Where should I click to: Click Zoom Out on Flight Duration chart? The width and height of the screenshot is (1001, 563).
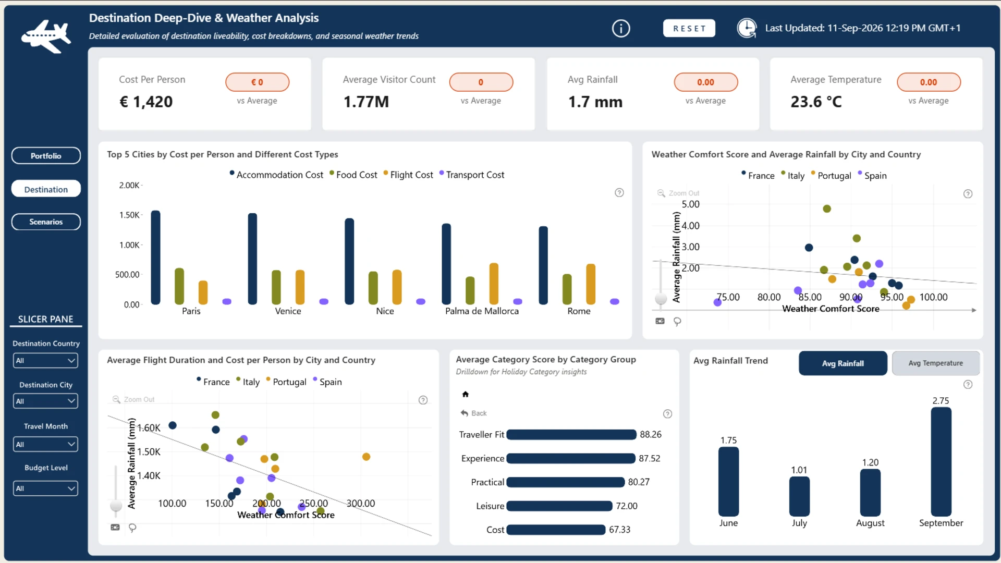[139, 400]
